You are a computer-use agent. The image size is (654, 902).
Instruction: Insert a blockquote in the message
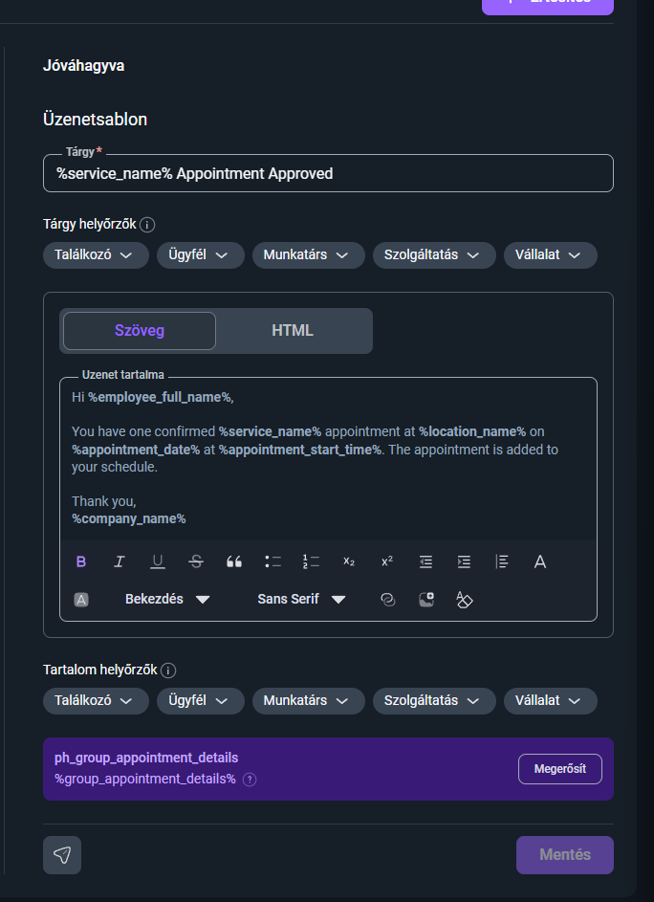tap(234, 561)
